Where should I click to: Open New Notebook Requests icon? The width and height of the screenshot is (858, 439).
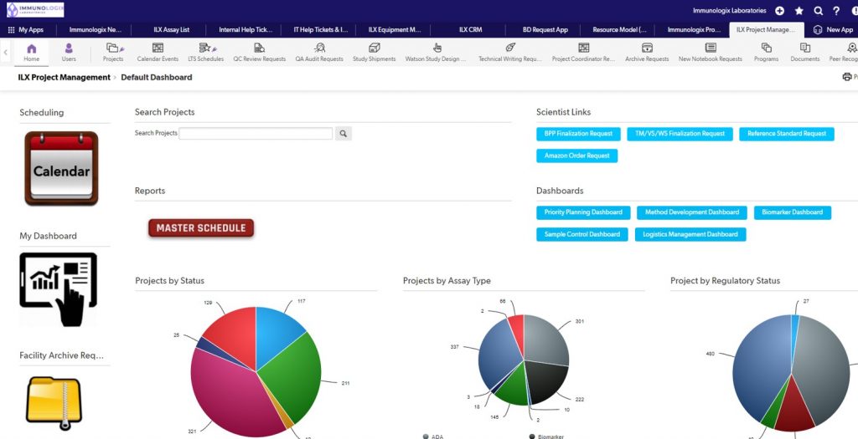[x=711, y=53]
